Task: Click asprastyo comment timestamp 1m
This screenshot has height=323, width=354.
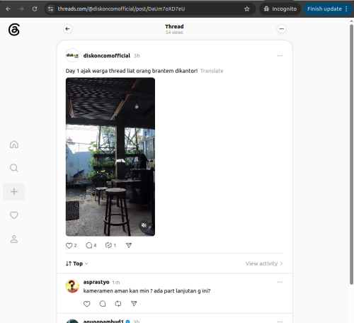Action: click(x=116, y=283)
